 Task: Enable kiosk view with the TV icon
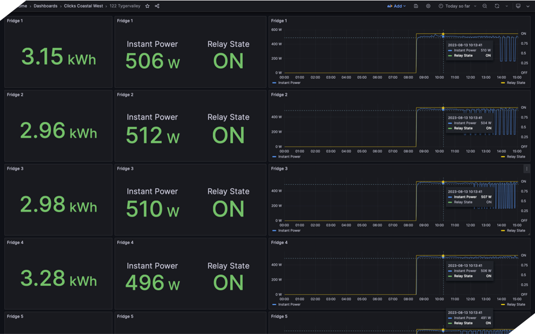[519, 6]
